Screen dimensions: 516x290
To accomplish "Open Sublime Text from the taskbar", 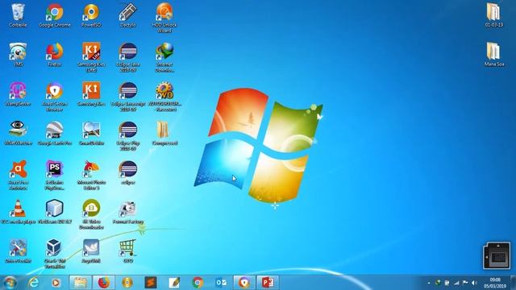I will point(151,283).
